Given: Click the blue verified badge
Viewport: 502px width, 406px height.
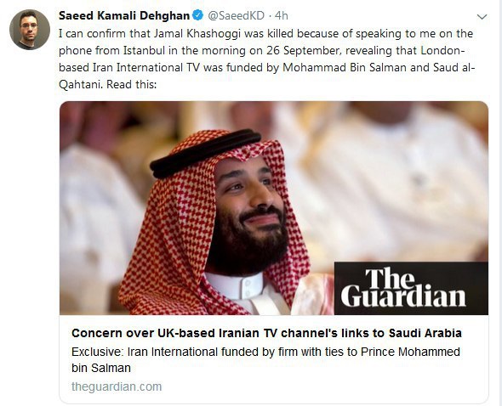Looking at the screenshot, I should 198,15.
